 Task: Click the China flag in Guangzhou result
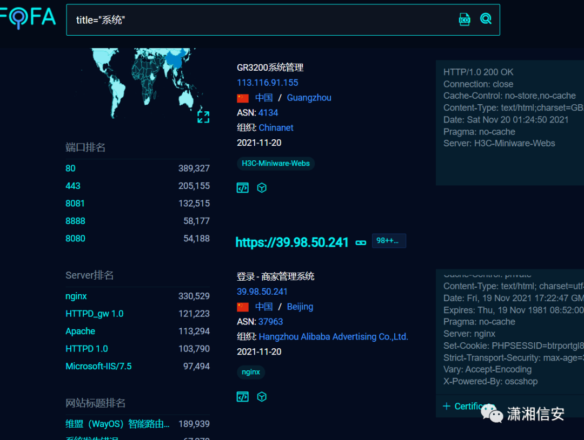(x=243, y=98)
